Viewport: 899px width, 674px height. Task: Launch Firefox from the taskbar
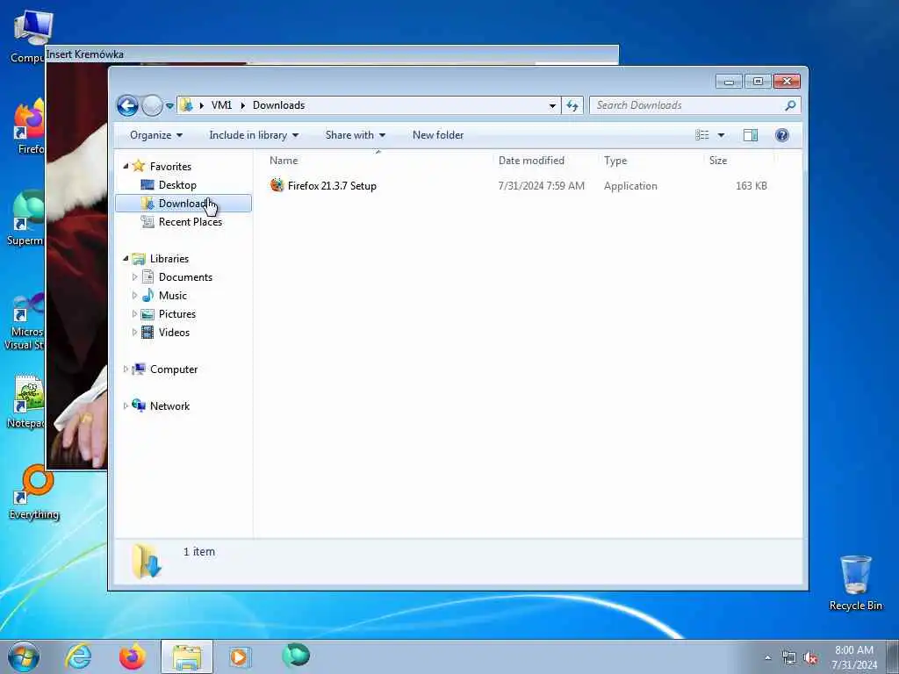(132, 656)
